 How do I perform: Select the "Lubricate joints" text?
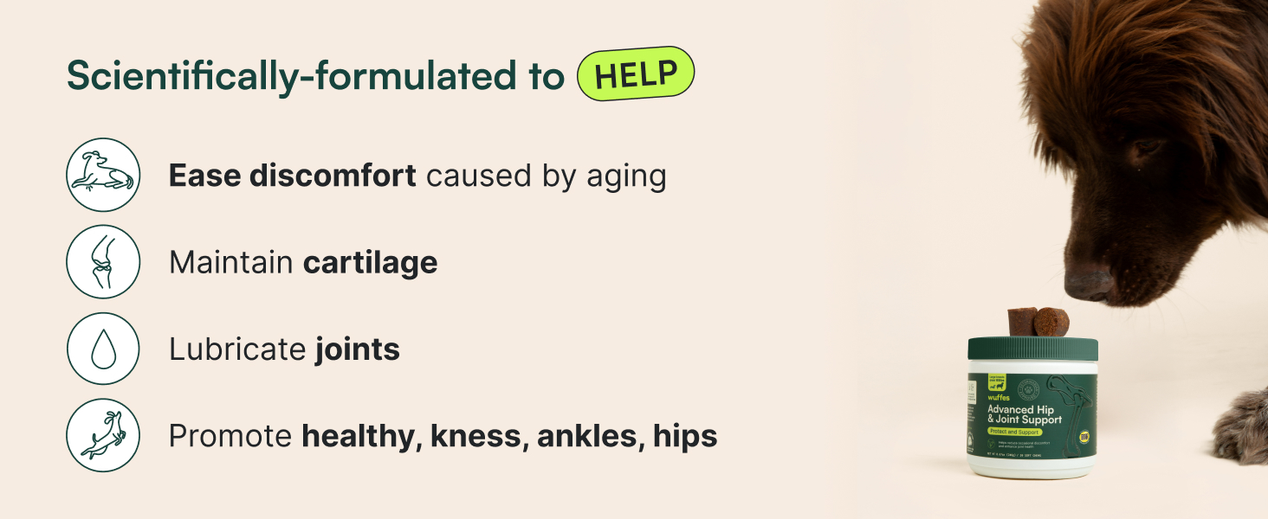[x=284, y=349]
